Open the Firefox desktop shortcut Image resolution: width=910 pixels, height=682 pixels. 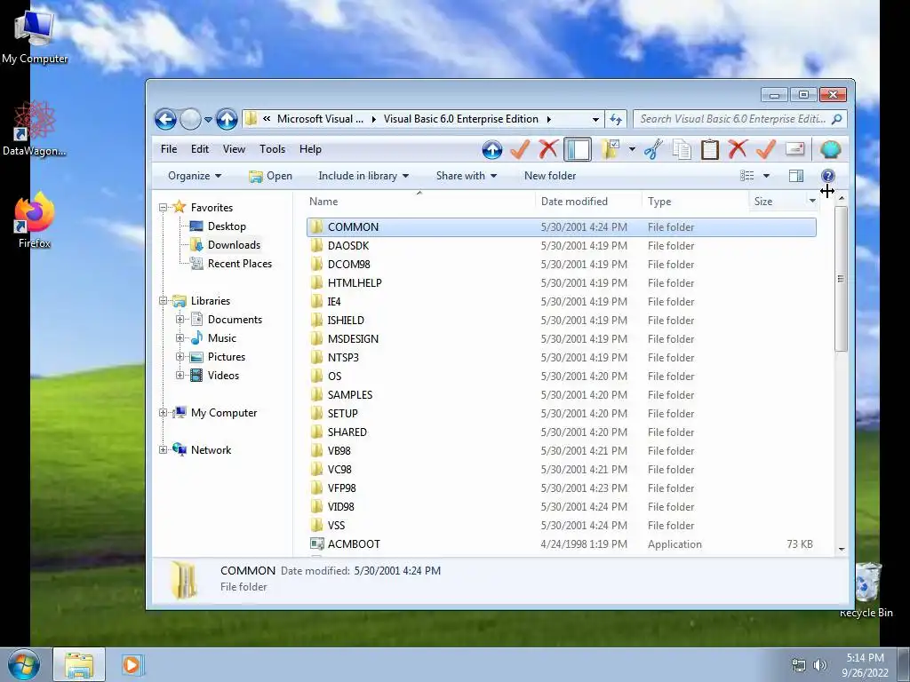[x=34, y=220]
